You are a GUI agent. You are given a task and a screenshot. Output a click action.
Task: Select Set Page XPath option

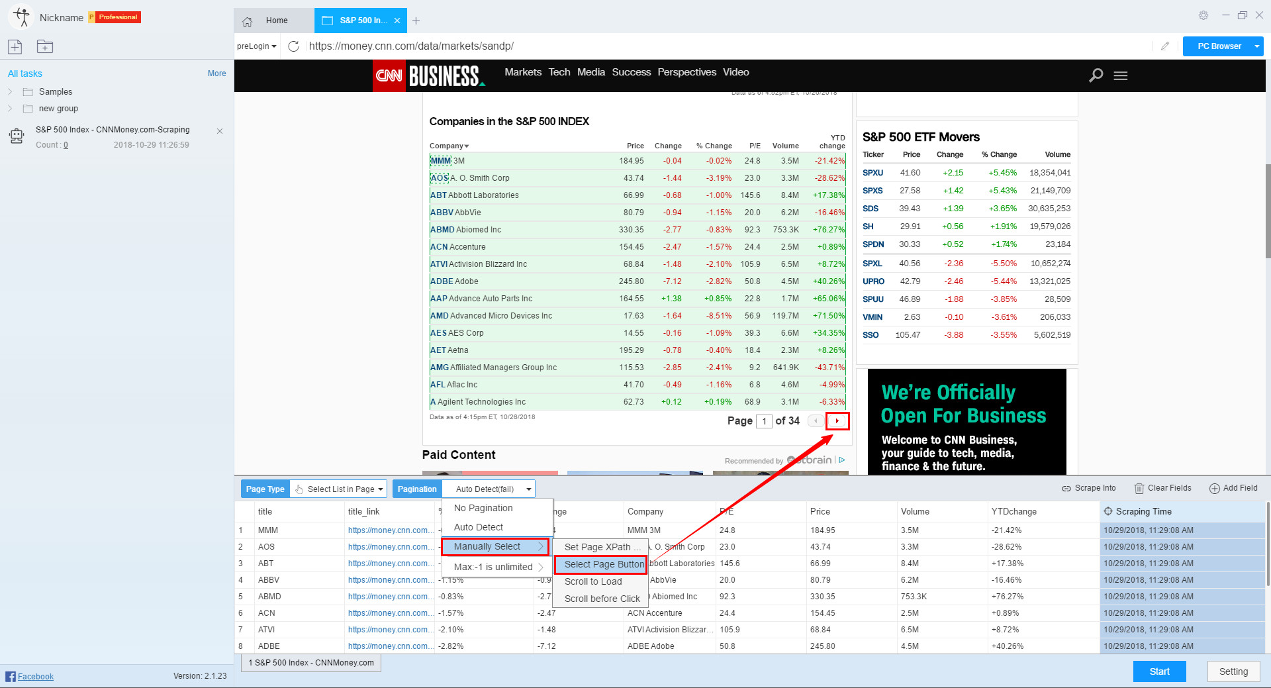(x=600, y=547)
